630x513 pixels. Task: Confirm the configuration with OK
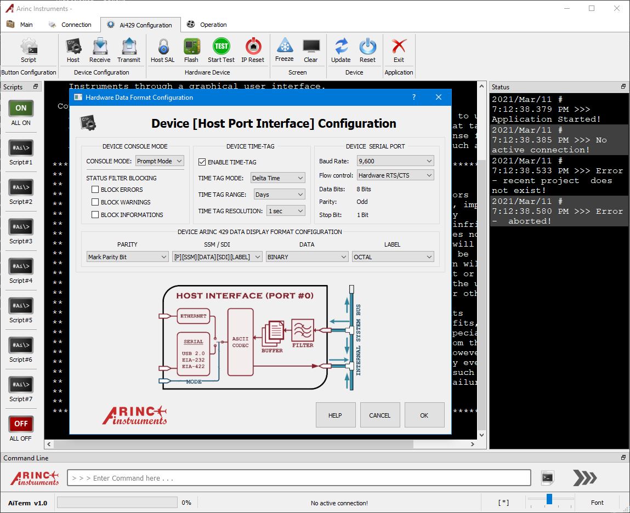(x=424, y=415)
